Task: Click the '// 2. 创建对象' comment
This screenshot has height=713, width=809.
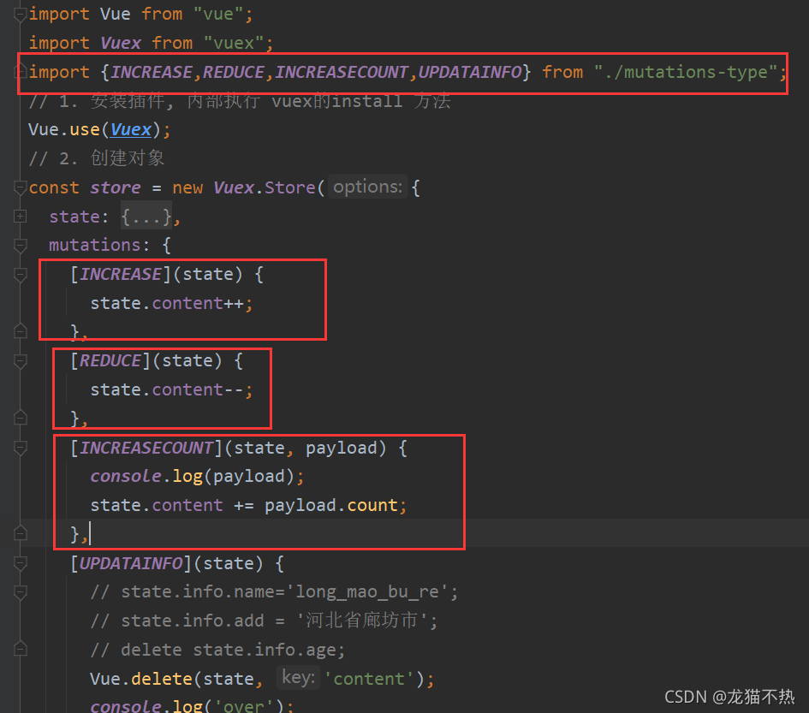Action: coord(97,158)
